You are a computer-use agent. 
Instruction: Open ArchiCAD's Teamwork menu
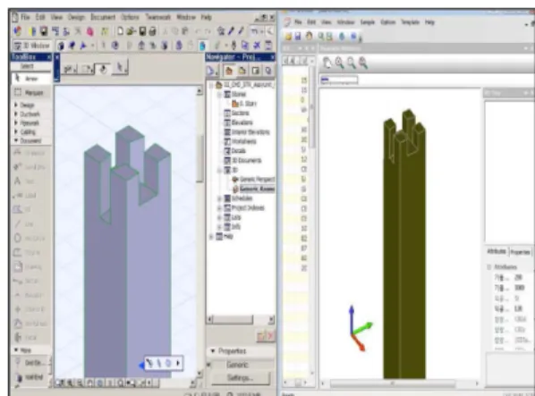pyautogui.click(x=158, y=17)
